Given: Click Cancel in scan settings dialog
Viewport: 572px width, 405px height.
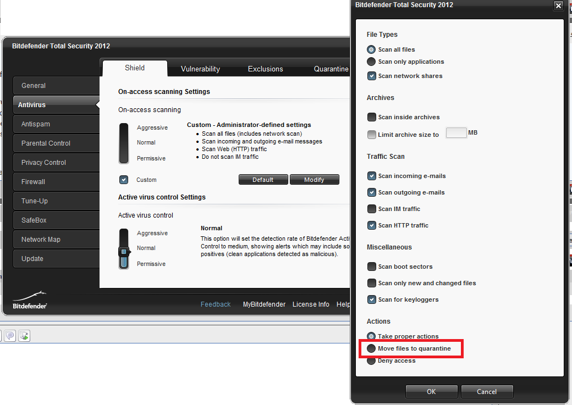Looking at the screenshot, I should click(487, 391).
